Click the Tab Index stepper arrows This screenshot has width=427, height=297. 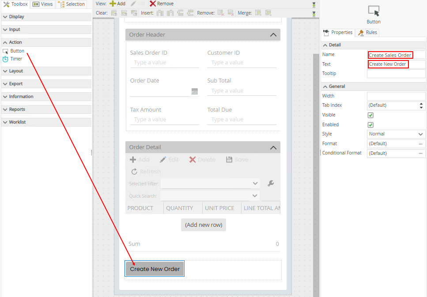pos(421,105)
